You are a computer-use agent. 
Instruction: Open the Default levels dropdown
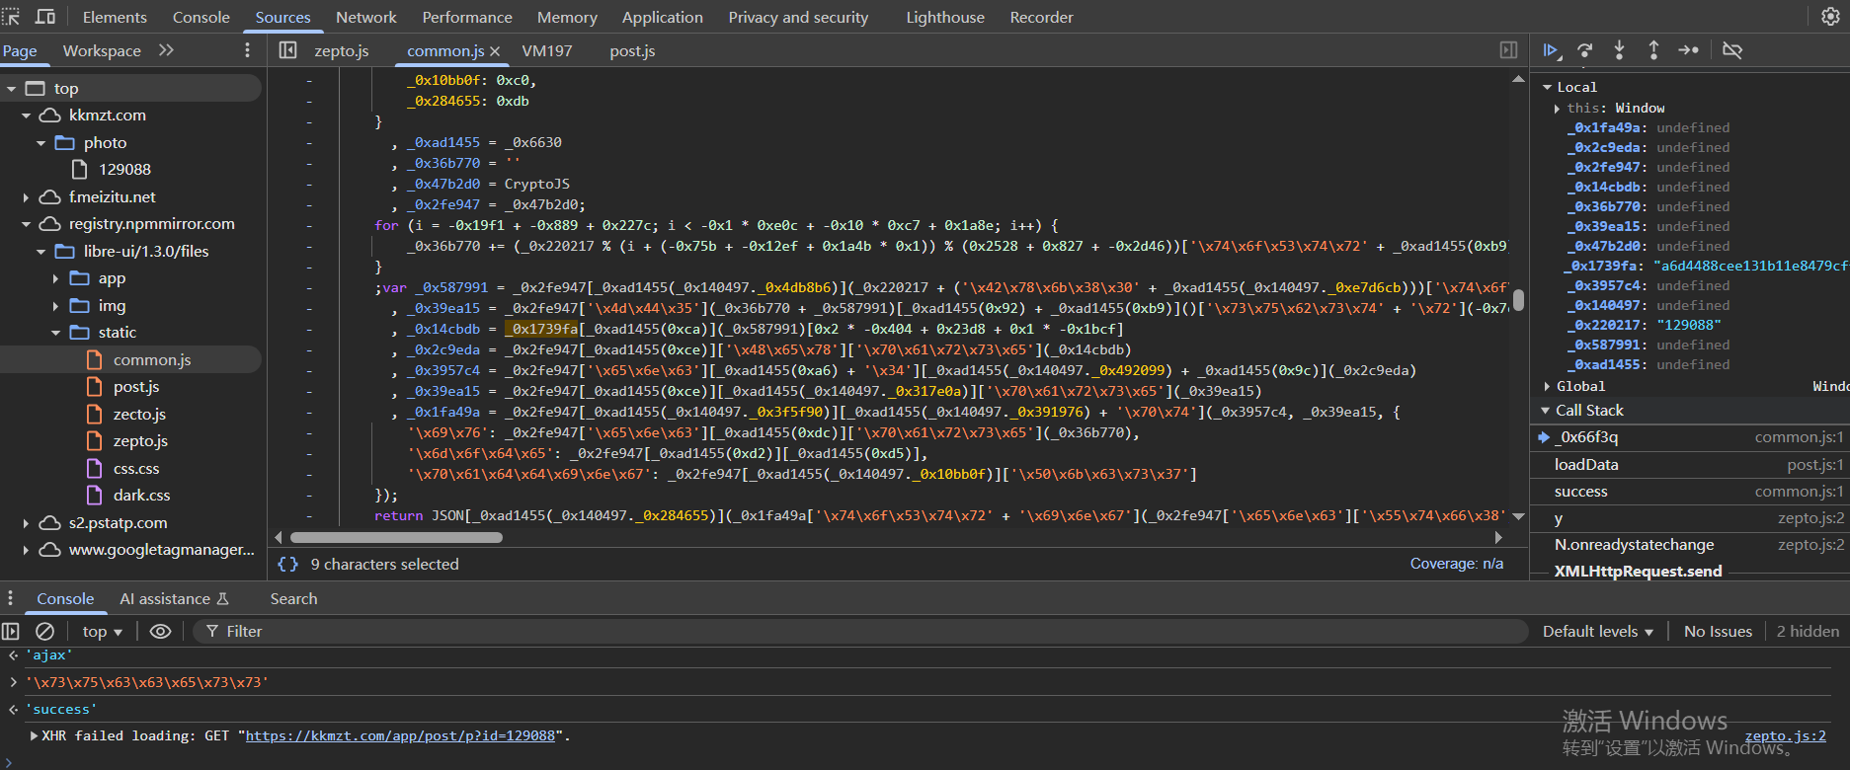pyautogui.click(x=1597, y=631)
